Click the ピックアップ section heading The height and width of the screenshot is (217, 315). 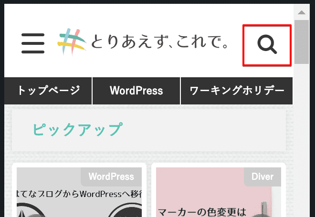[x=78, y=130]
